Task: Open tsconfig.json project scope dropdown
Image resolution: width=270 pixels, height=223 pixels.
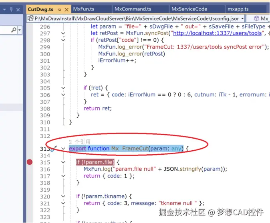Action: click(242, 18)
